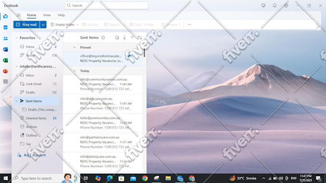Click the Archive ribbon button

click(90, 24)
